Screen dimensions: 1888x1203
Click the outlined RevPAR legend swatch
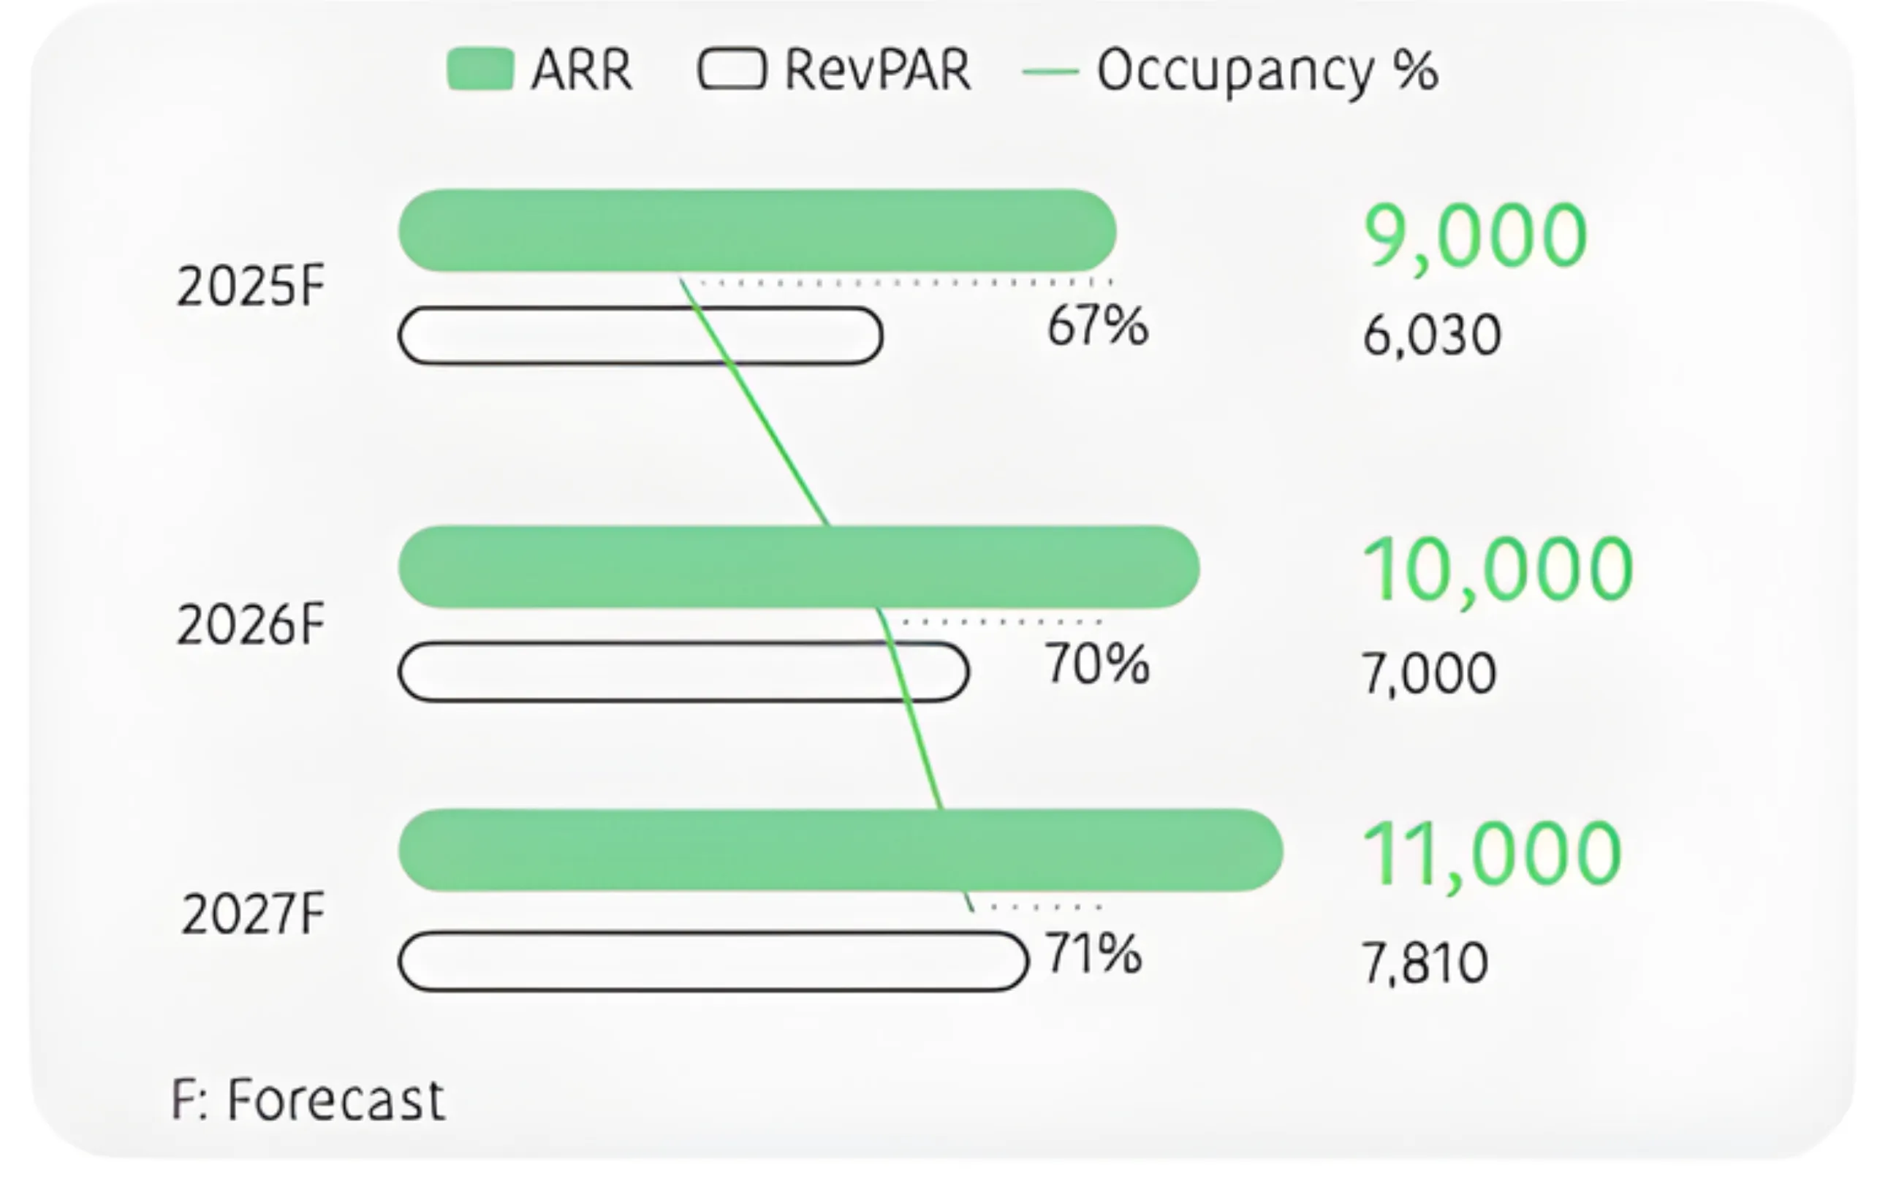pyautogui.click(x=732, y=69)
